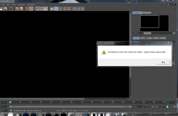Enable the AB compare icon

point(52,9)
